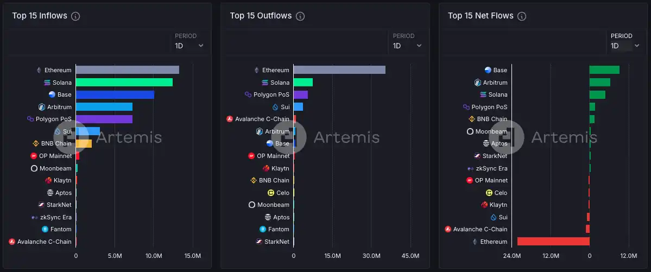Click Avalanche C-Chain logo in Outflows chart
651x272 pixels.
(x=230, y=119)
